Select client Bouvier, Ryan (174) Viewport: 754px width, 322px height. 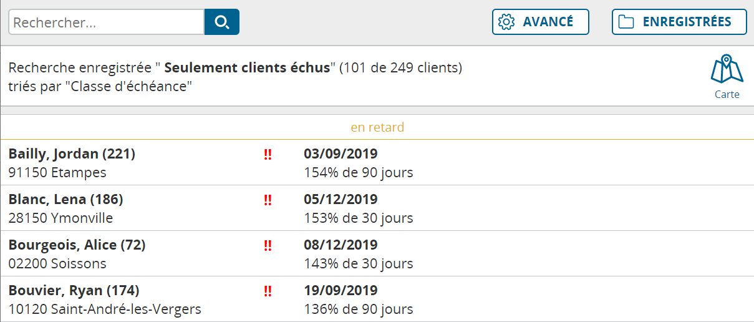pos(377,299)
